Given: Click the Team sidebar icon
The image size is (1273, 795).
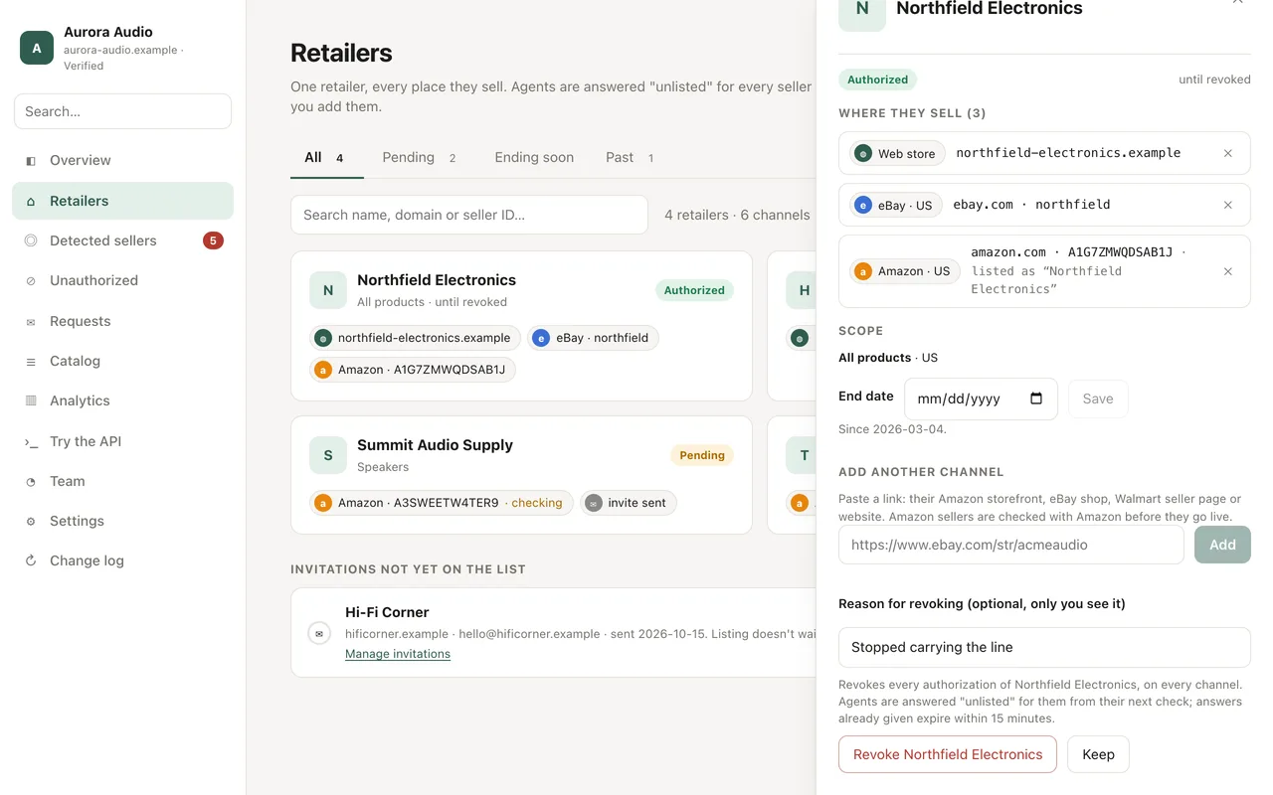Looking at the screenshot, I should (x=31, y=482).
